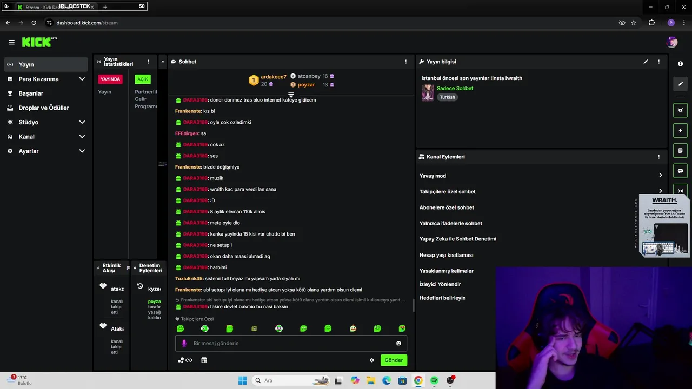The image size is (692, 389).
Task: Open Başarılar in the sidebar
Action: [46, 93]
